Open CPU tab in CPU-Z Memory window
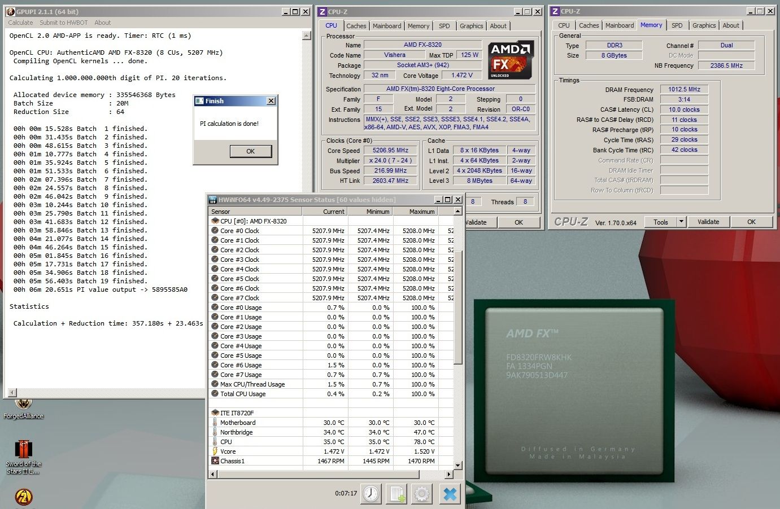The width and height of the screenshot is (780, 509). (564, 25)
